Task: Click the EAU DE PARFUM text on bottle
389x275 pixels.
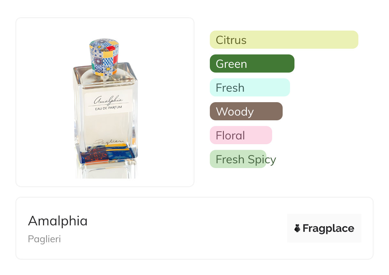Action: coord(108,109)
